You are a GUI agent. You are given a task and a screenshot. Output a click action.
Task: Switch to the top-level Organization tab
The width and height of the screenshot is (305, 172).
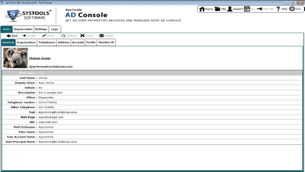point(23,29)
